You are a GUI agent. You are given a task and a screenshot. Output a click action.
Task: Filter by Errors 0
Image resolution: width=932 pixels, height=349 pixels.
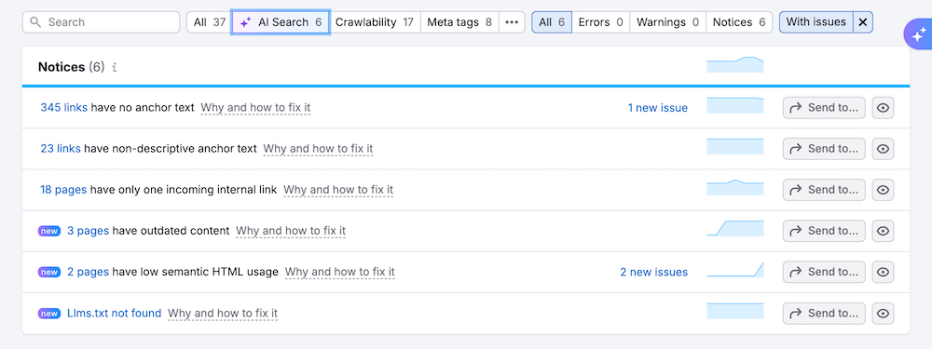600,22
